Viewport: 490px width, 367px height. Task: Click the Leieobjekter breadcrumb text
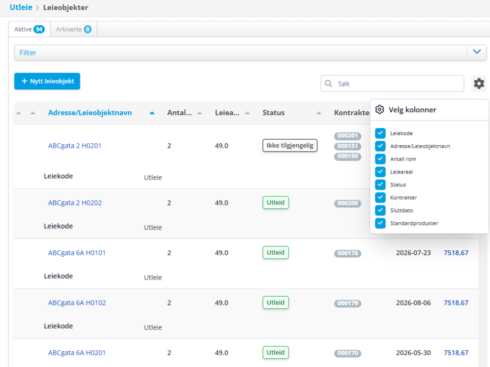[66, 8]
